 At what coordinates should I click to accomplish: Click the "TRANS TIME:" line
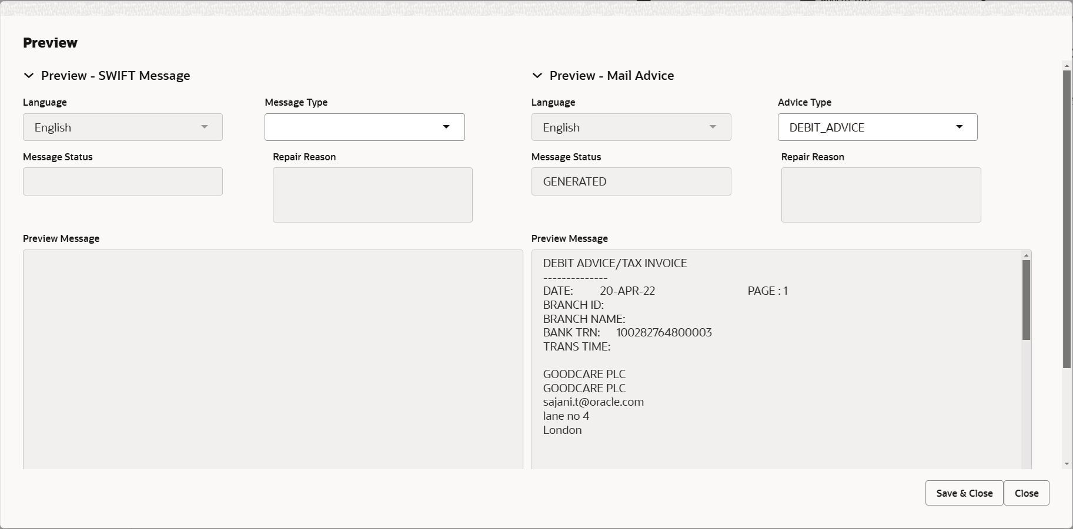pos(577,346)
